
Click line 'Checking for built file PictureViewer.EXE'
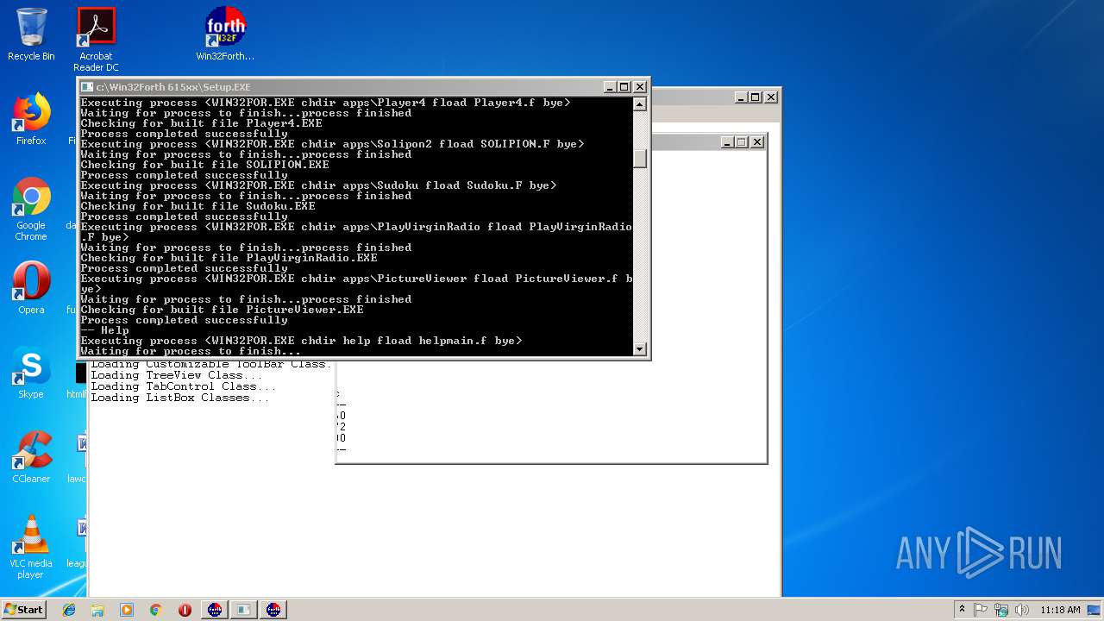[x=222, y=310]
